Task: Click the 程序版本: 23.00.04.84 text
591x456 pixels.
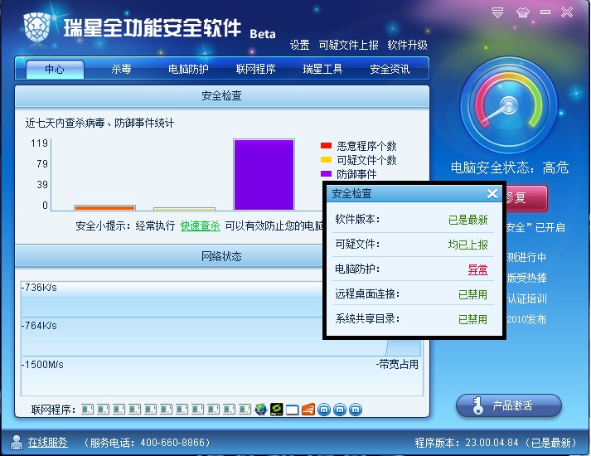Action: (x=467, y=442)
